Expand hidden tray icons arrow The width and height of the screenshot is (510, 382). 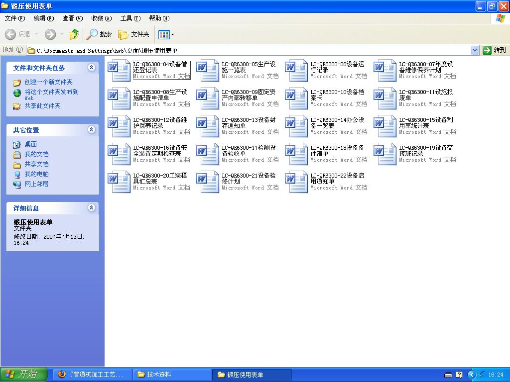pyautogui.click(x=471, y=375)
